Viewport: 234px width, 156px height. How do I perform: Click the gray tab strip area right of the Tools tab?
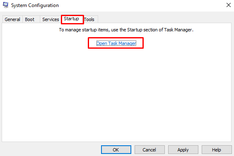[x=164, y=19]
